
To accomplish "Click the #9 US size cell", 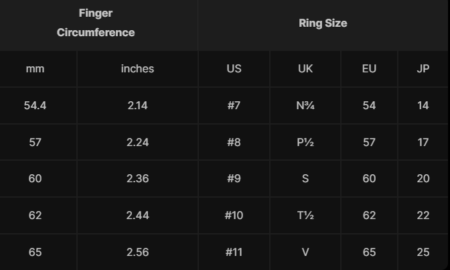I will (234, 178).
